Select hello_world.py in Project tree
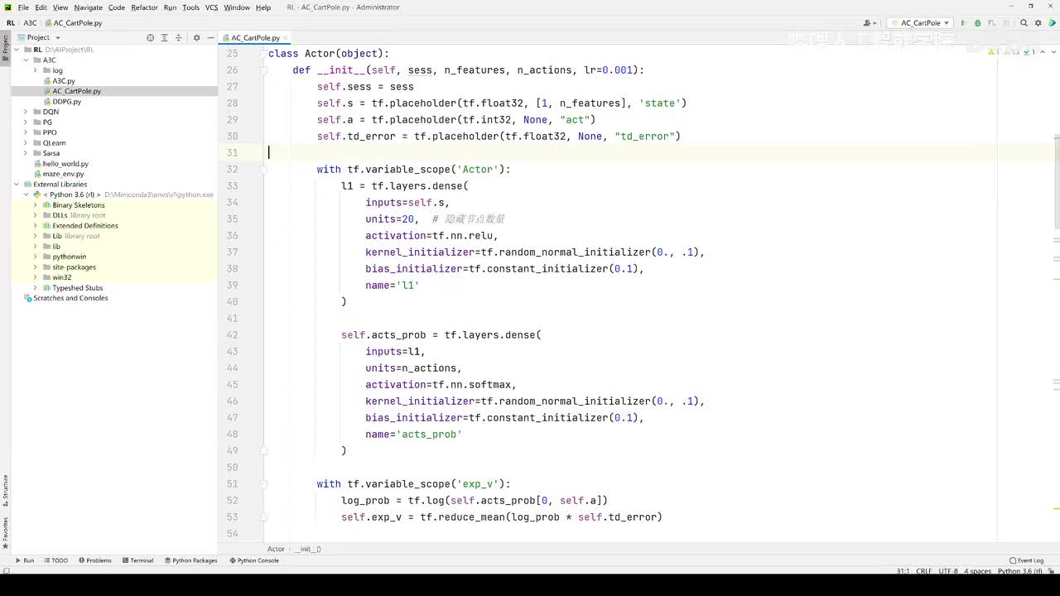Viewport: 1060px width, 596px height. click(65, 164)
